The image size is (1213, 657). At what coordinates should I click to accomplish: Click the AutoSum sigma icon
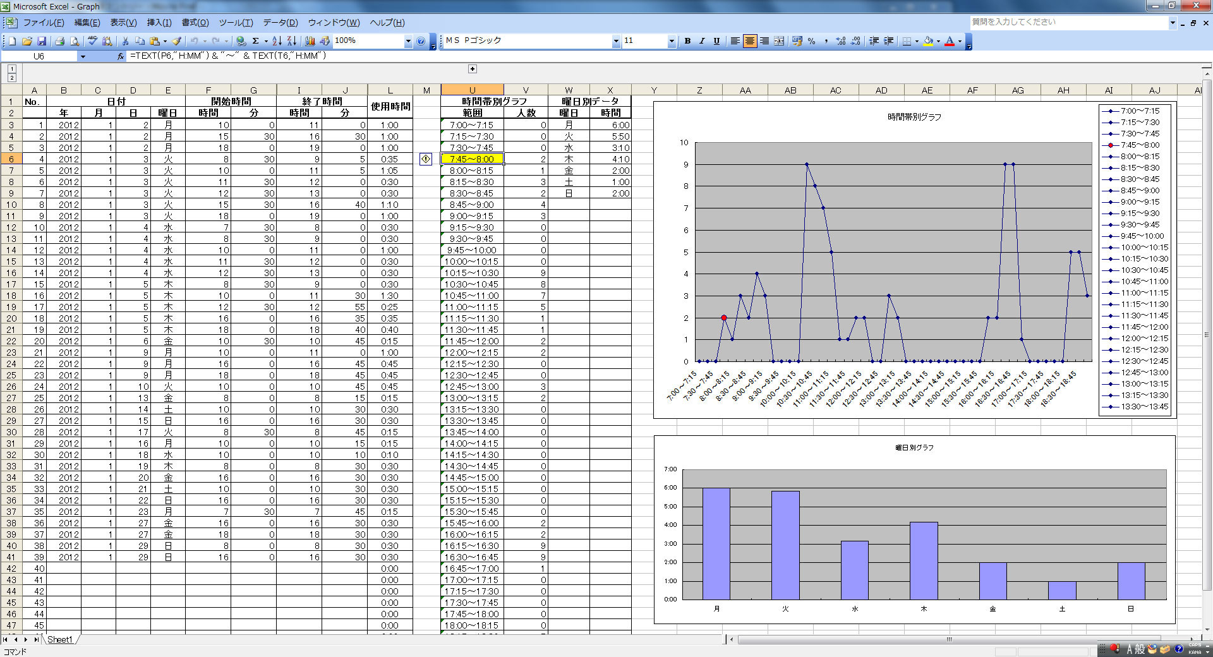255,41
